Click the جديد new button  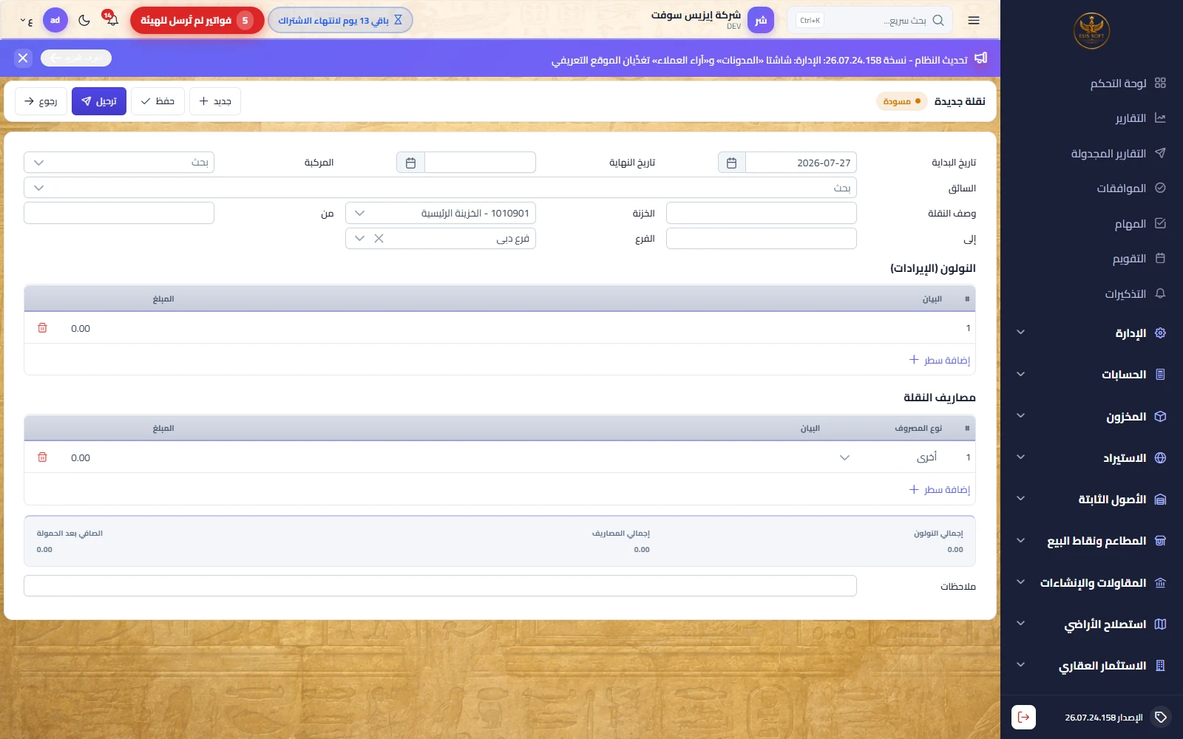(x=215, y=101)
